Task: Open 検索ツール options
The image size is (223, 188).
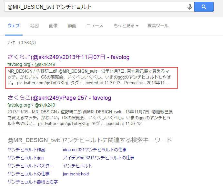Action: tap(158, 26)
